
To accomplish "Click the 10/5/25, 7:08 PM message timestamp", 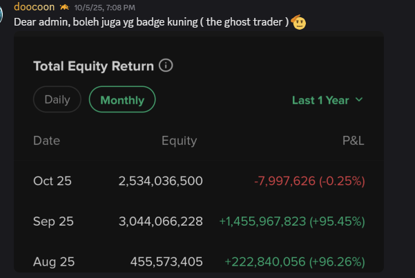I will coord(106,7).
